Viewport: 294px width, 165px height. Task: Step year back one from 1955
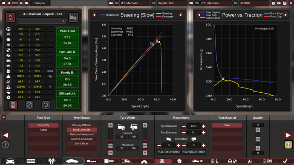[x=9, y=3]
